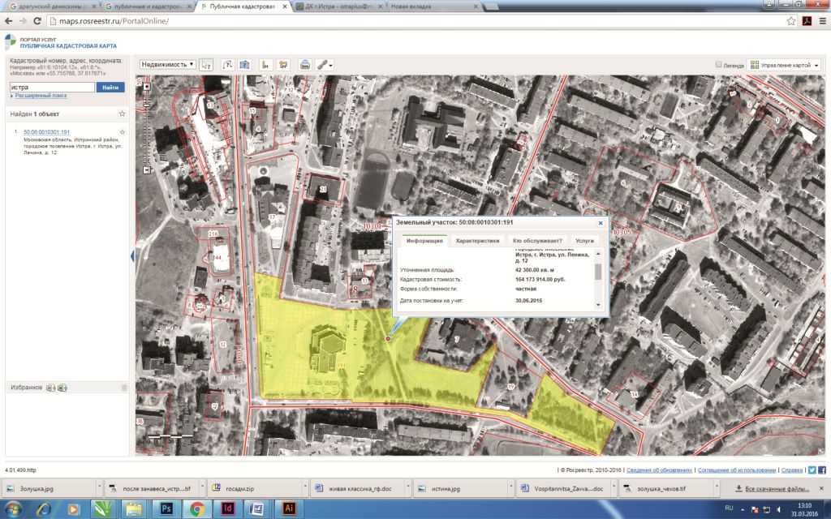The height and width of the screenshot is (519, 831).
Task: Enable the Легенда checkbox
Action: click(719, 65)
